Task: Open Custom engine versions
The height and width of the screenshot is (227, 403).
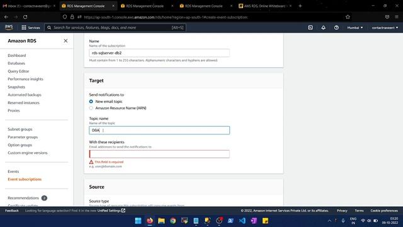Action: point(28,153)
